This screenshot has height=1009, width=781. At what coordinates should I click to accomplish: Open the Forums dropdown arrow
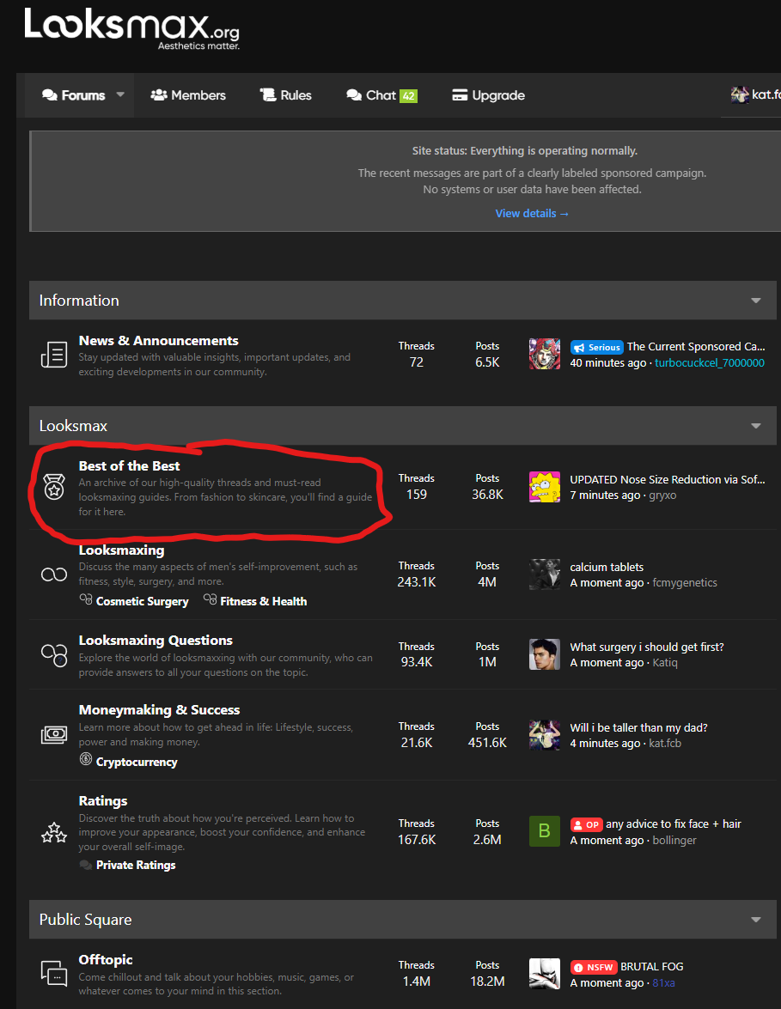[120, 95]
